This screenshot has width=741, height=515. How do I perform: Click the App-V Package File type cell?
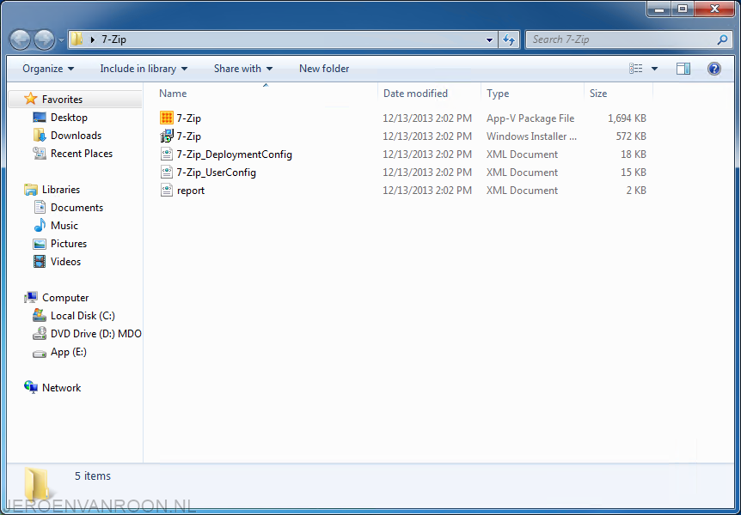coord(530,118)
